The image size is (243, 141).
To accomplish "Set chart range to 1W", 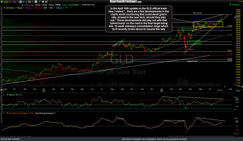I will tap(21, 136).
